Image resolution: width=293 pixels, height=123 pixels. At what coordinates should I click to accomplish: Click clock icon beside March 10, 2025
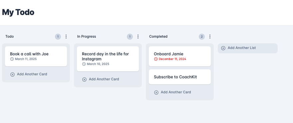(84, 64)
